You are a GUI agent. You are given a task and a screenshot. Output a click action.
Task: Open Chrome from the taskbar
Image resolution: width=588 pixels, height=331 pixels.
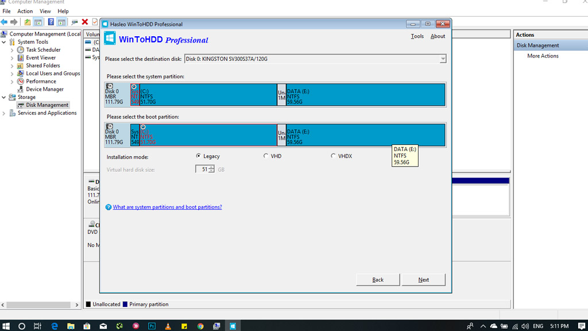200,326
